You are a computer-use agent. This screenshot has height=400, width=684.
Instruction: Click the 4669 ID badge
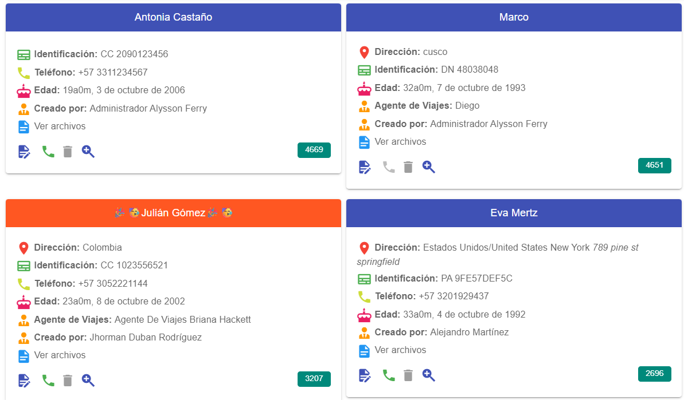pyautogui.click(x=314, y=150)
